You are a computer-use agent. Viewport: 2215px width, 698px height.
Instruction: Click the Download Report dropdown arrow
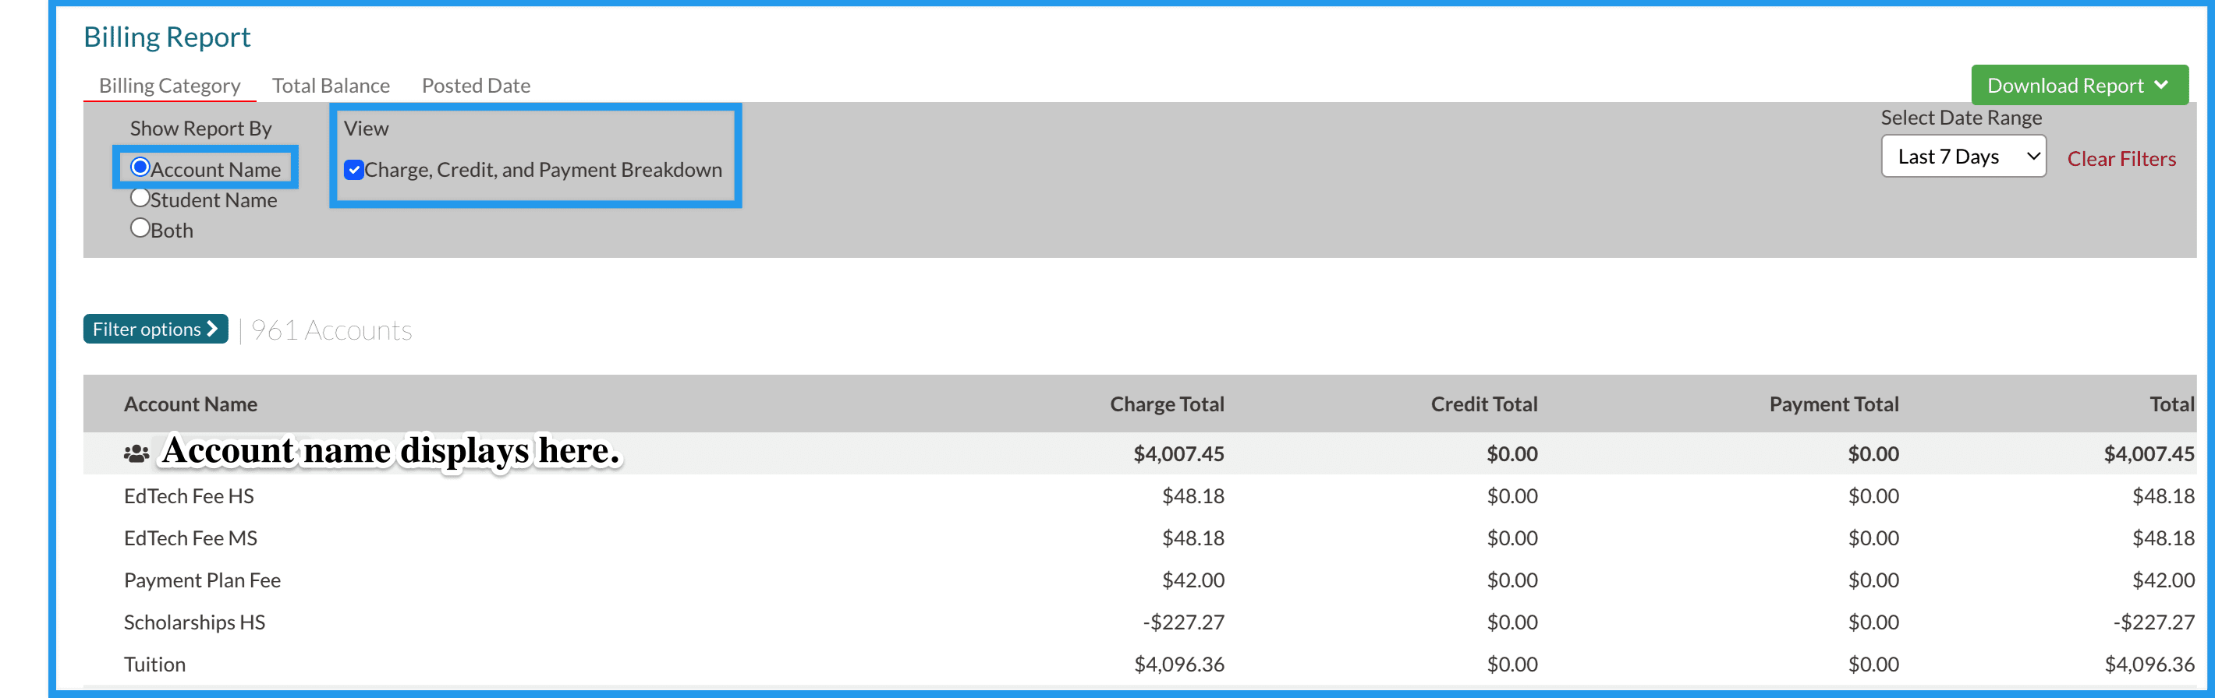point(2161,85)
